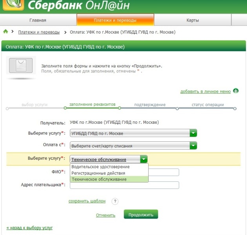
Task: Click the green Оплата header bar title
Action: [x=65, y=47]
